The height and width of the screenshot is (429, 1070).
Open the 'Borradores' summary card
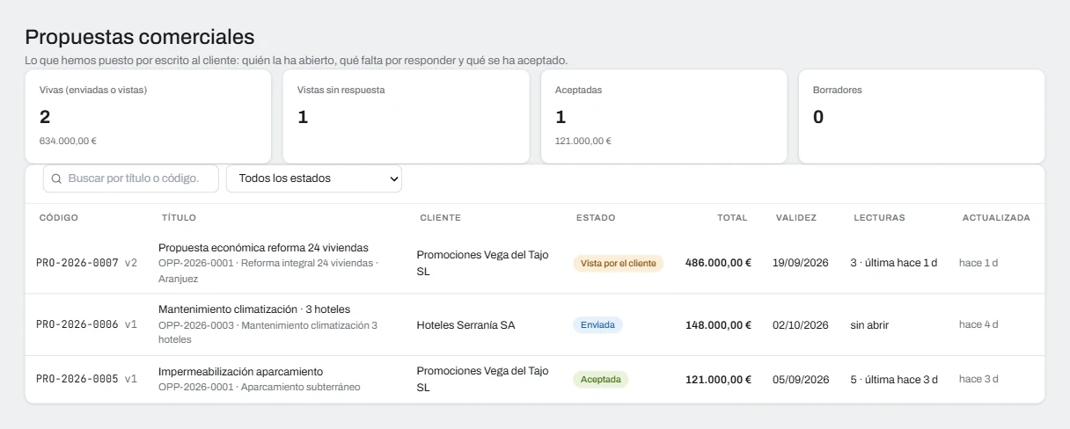921,117
